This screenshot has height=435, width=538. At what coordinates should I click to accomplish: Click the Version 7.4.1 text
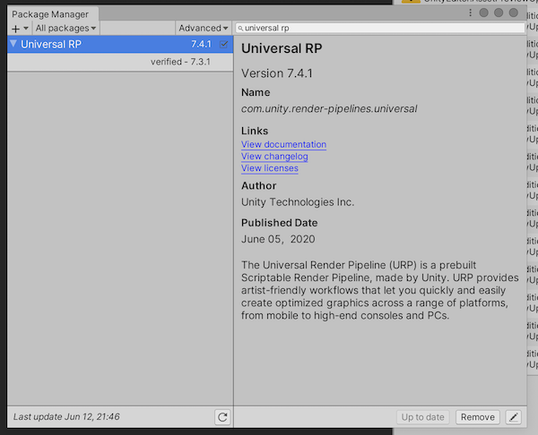(x=277, y=73)
